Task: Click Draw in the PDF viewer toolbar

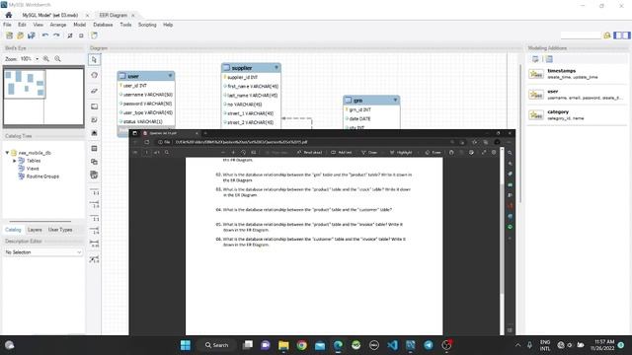Action: (x=369, y=153)
